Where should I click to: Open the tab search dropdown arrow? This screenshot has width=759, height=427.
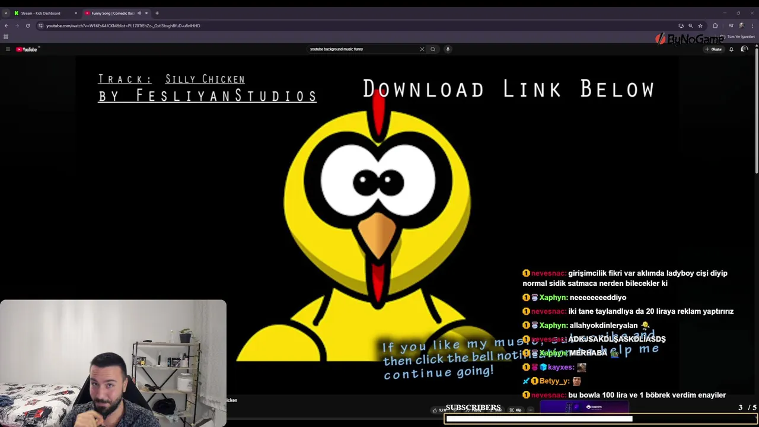pyautogui.click(x=6, y=13)
